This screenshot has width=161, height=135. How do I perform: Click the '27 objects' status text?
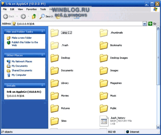tap(7, 132)
